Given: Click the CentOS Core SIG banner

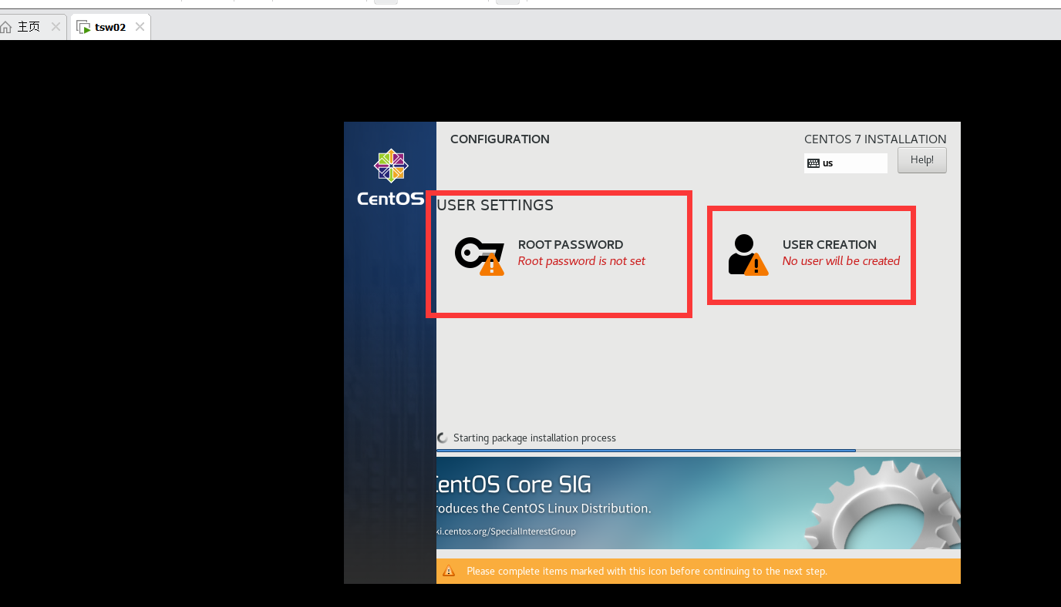Looking at the screenshot, I should pyautogui.click(x=699, y=503).
